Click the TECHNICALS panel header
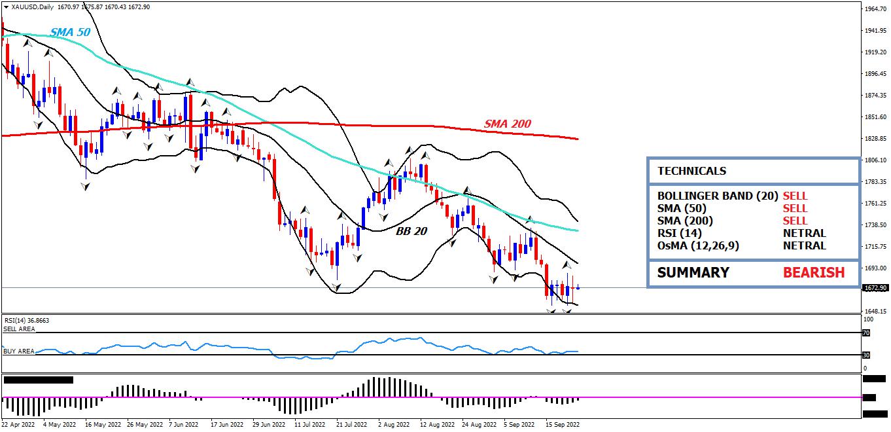 [x=691, y=171]
